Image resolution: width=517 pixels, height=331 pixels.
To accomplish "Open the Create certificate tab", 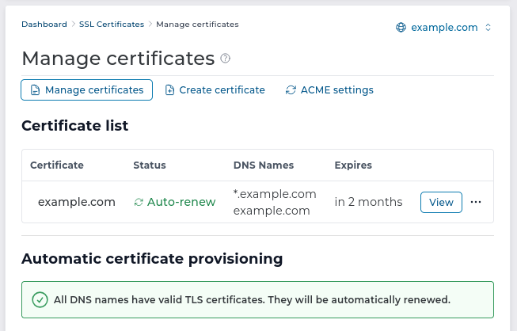I will tap(215, 90).
